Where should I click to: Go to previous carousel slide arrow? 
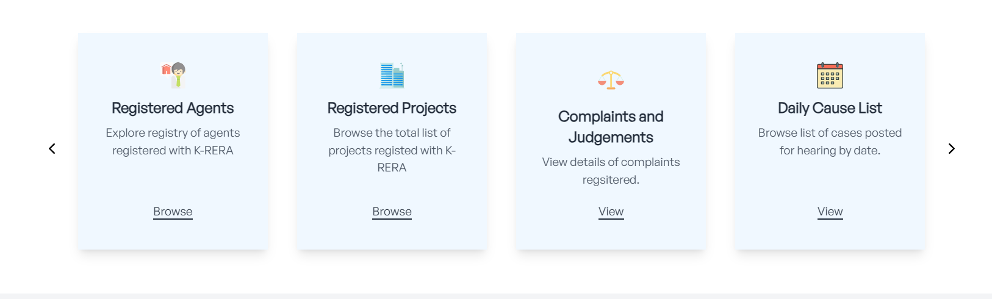[x=52, y=148]
